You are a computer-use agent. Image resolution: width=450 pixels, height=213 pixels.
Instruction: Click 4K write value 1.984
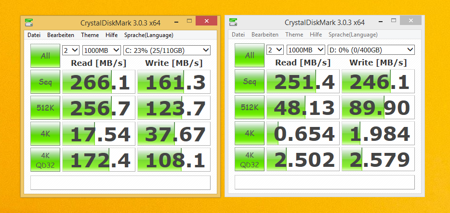tap(378, 133)
